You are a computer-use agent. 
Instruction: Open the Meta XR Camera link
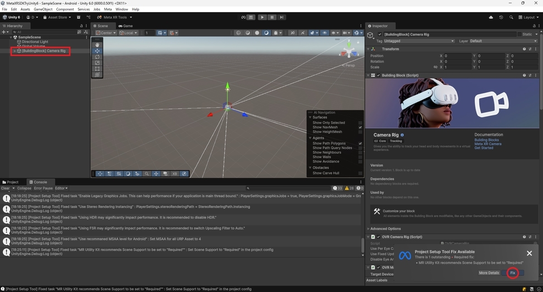pyautogui.click(x=488, y=144)
